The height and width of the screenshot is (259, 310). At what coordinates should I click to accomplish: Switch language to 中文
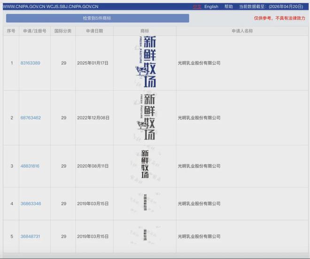(197, 7)
